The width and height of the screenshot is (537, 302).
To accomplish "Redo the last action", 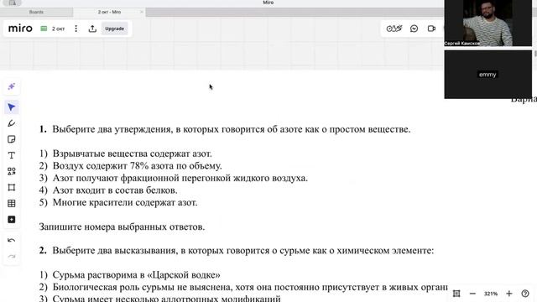I will tap(11, 256).
